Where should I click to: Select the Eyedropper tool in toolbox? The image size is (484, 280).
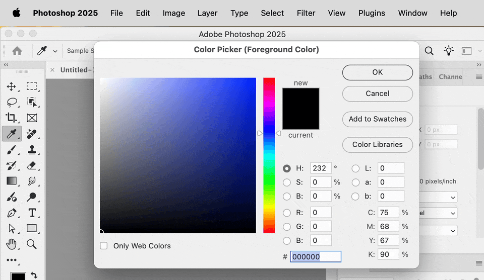click(x=12, y=134)
